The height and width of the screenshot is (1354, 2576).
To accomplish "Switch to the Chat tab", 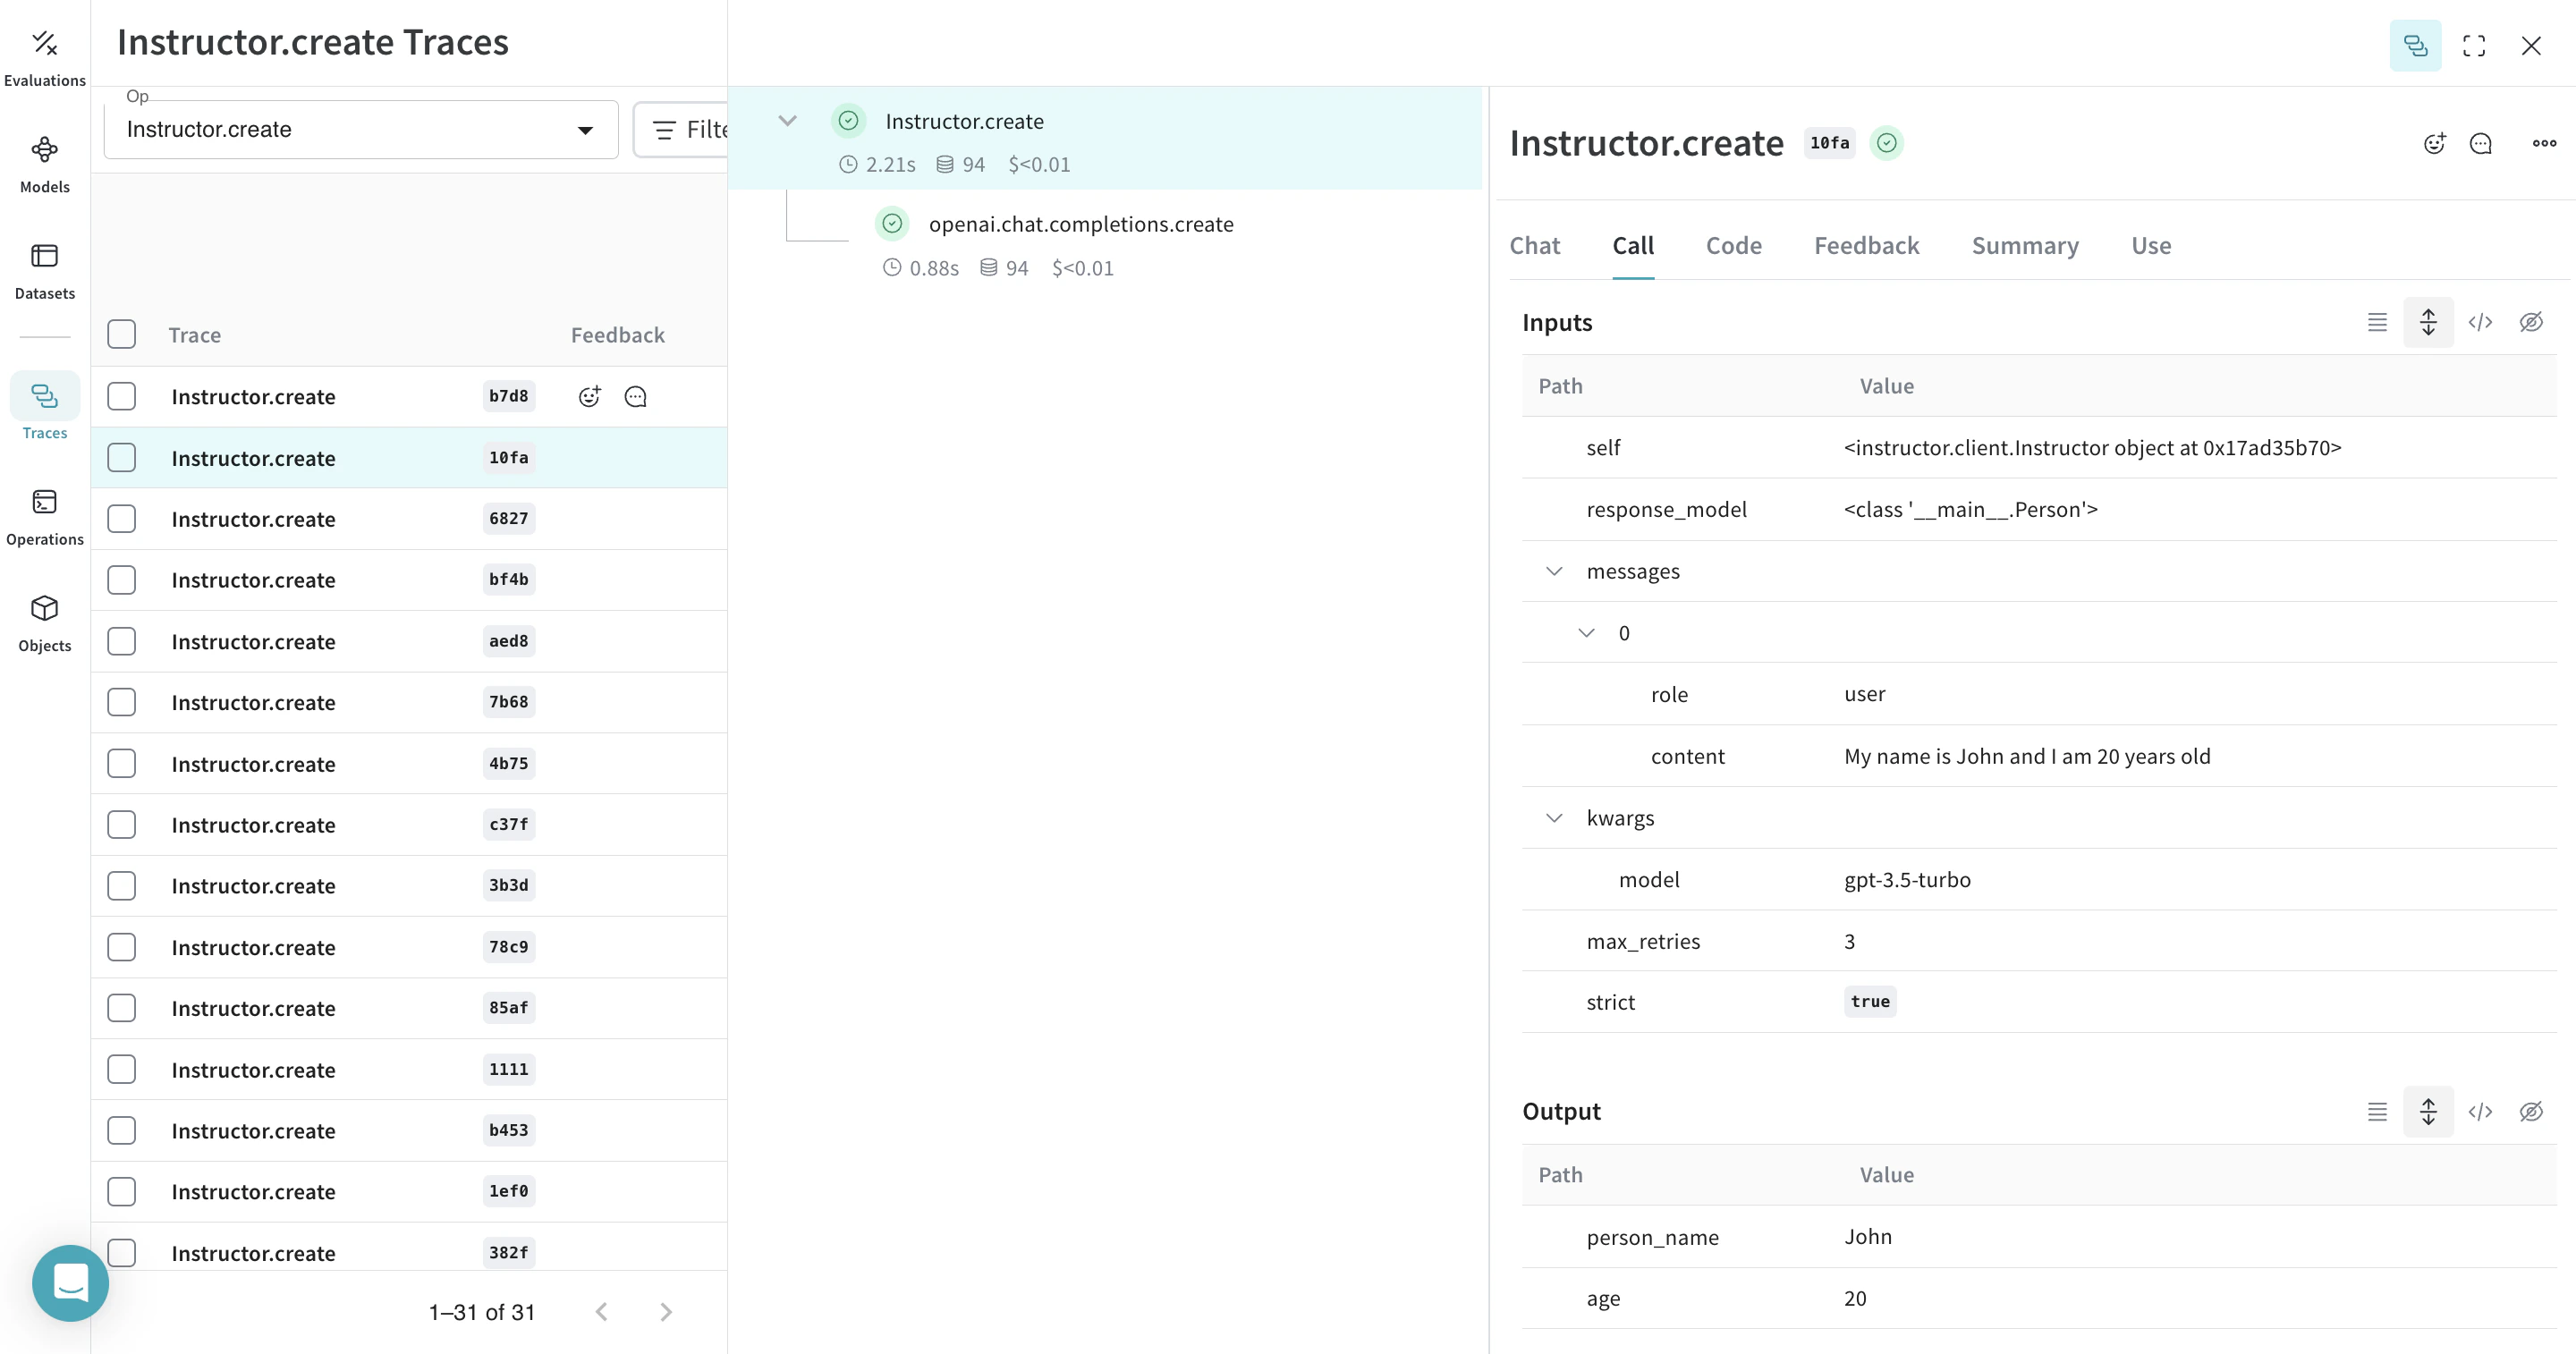I will pos(1535,245).
